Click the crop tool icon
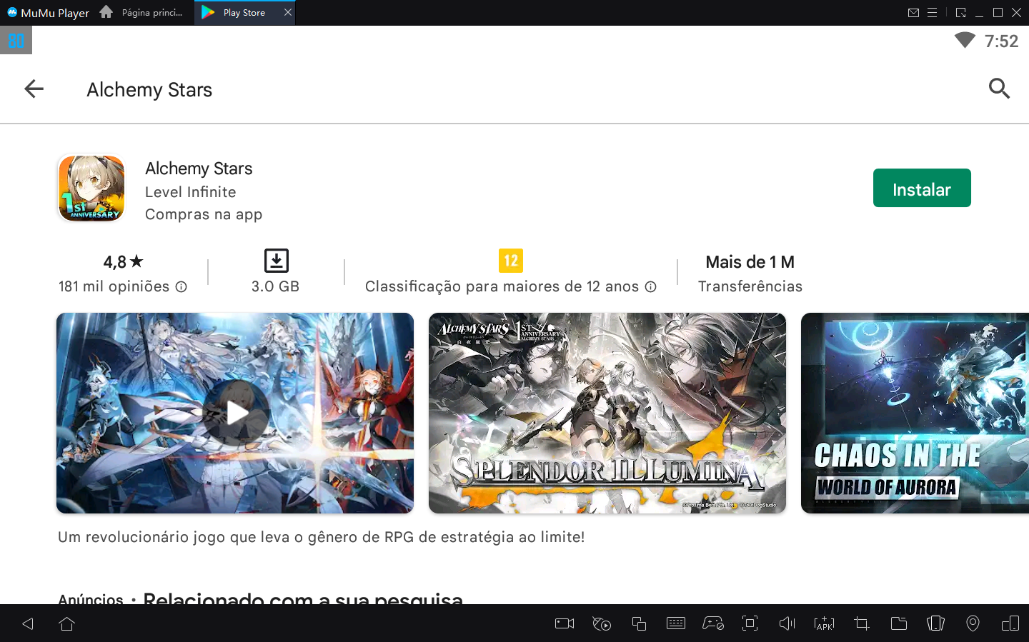 (x=862, y=623)
